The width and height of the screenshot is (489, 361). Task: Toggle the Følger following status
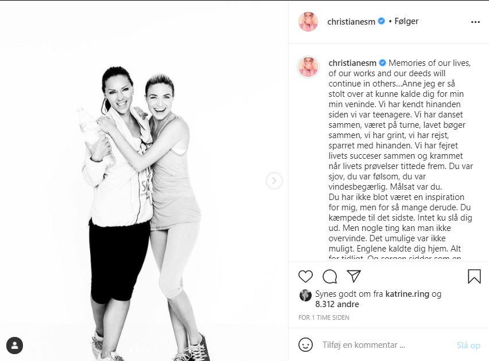tap(406, 21)
